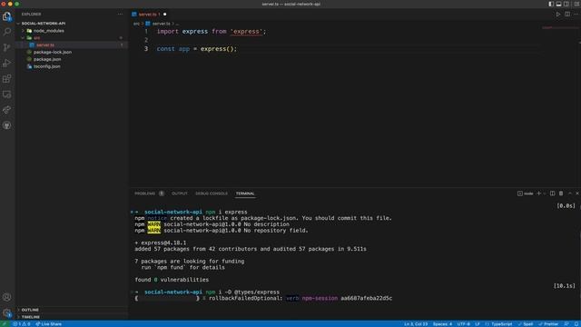581x327 pixels.
Task: Open the Extensions view
Action: 6,79
